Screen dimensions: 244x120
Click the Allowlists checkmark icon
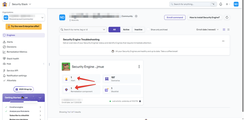pyautogui.click(x=4, y=81)
